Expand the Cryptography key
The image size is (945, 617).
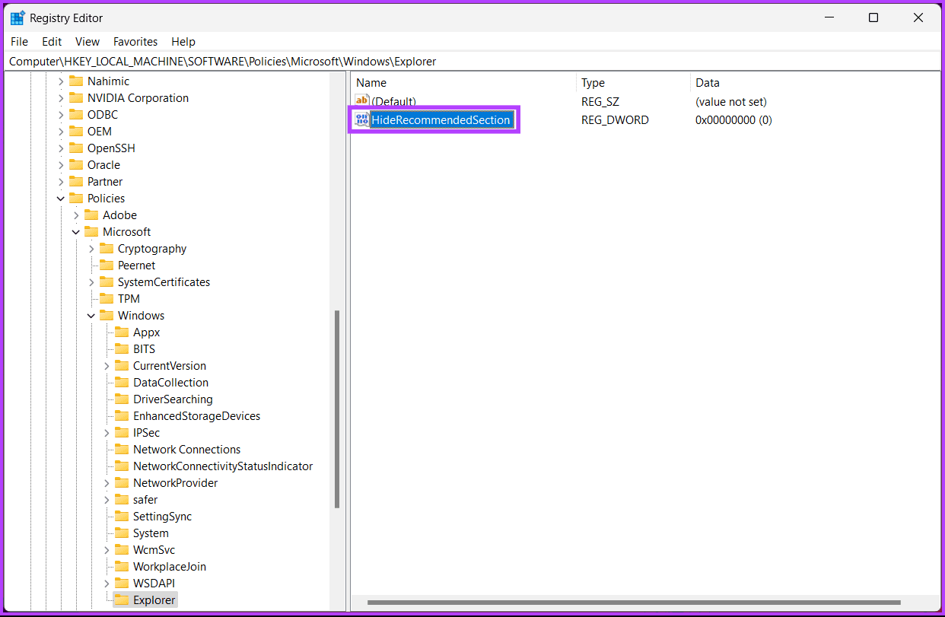coord(91,249)
